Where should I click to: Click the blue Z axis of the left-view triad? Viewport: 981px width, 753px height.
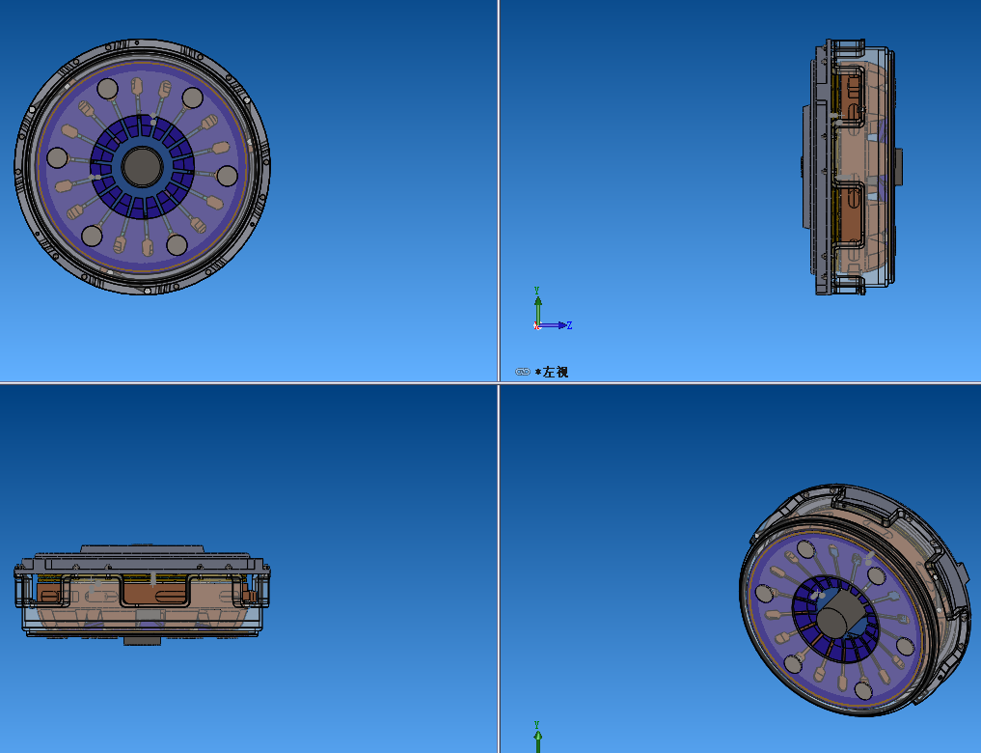tap(555, 325)
